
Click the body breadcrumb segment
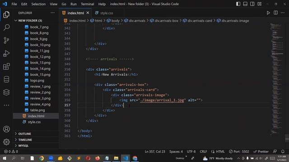116,21
